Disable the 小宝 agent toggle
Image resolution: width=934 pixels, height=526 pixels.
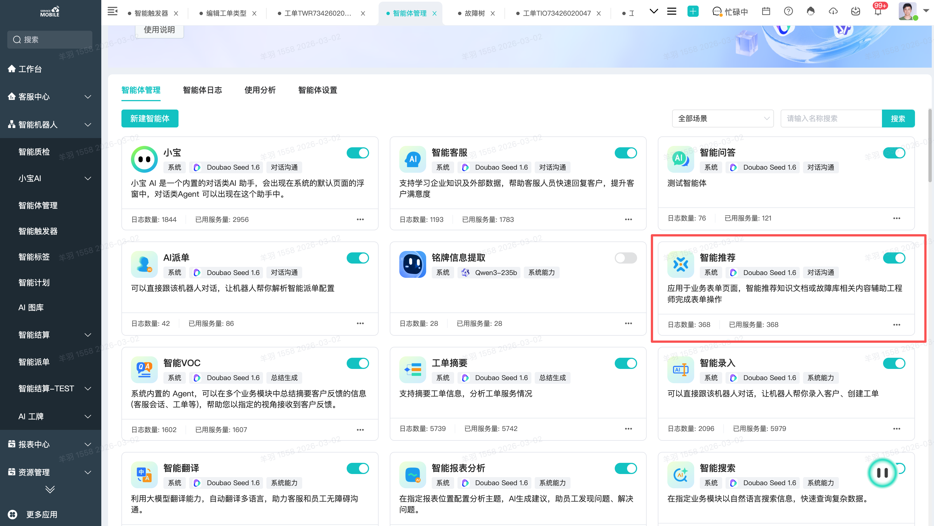click(358, 153)
